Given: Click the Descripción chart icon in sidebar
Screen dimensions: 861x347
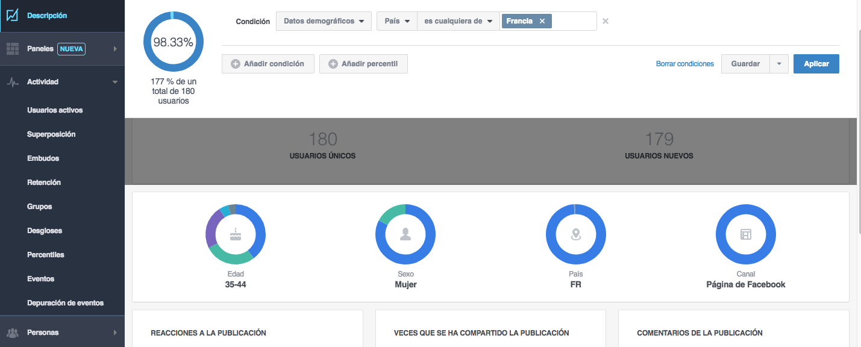Looking at the screenshot, I should tap(13, 16).
